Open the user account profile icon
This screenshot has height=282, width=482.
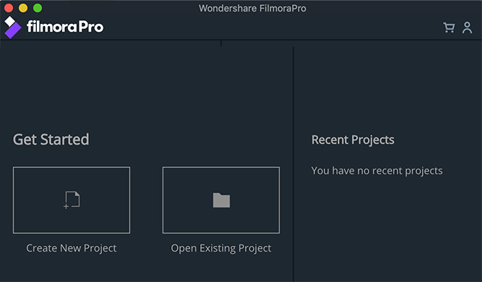tap(467, 27)
